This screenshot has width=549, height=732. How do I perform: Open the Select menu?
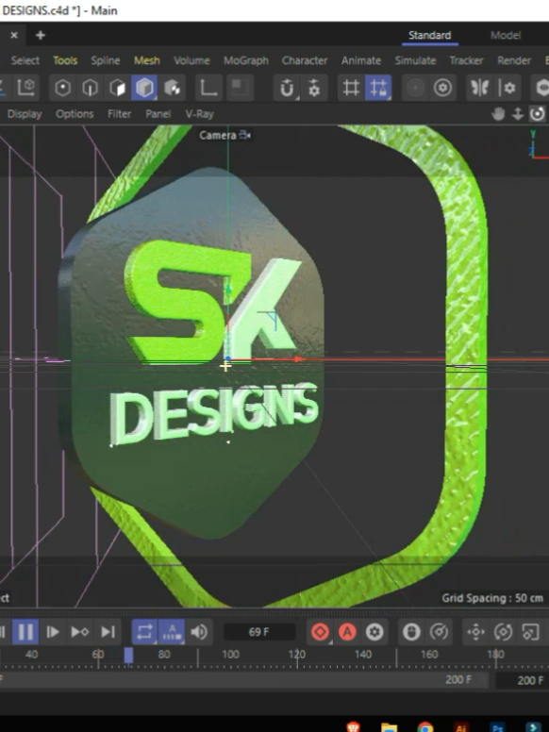tap(25, 60)
